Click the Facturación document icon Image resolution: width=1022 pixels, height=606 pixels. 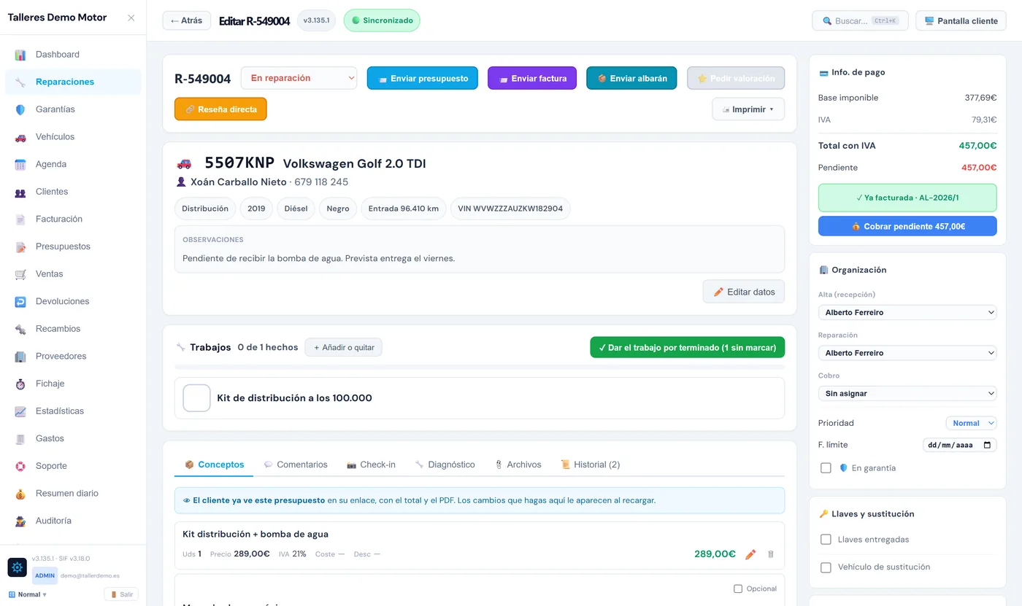coord(20,220)
